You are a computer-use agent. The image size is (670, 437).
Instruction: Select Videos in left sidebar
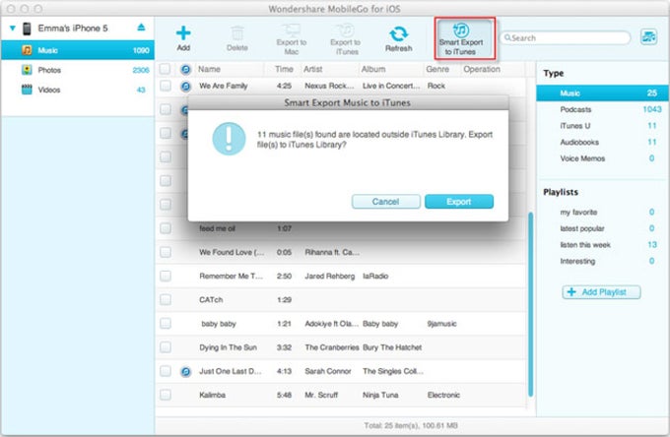pyautogui.click(x=78, y=90)
